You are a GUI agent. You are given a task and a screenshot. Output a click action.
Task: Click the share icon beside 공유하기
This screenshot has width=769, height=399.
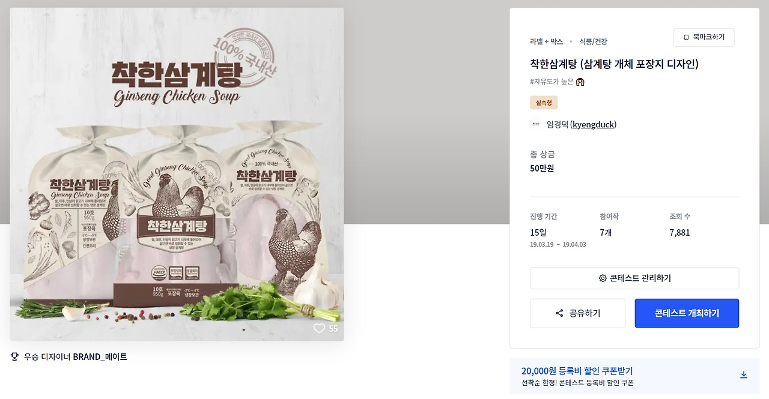click(559, 313)
